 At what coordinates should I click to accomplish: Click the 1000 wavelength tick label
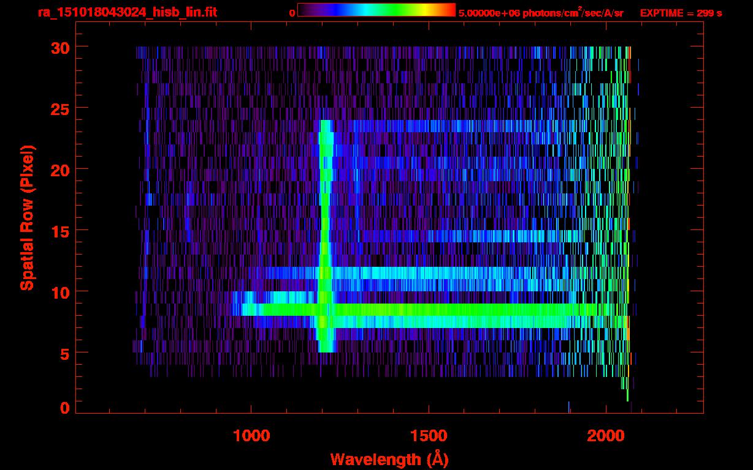(x=251, y=436)
